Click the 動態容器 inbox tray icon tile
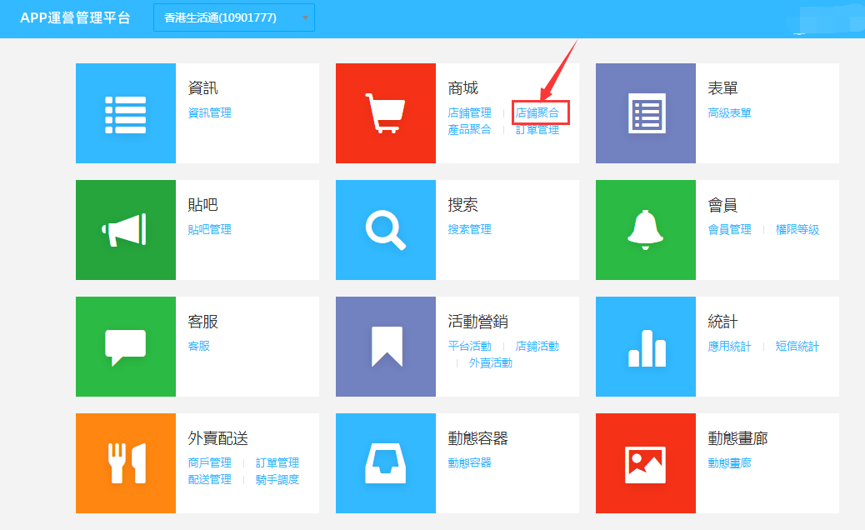The height and width of the screenshot is (530, 865). [x=386, y=463]
